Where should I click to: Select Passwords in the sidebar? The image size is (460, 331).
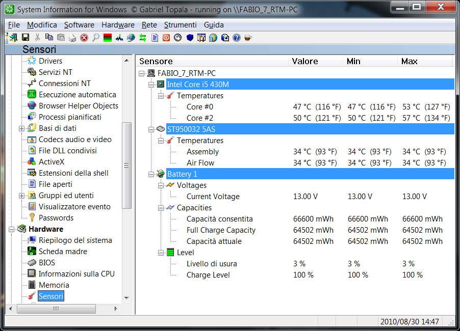point(56,218)
